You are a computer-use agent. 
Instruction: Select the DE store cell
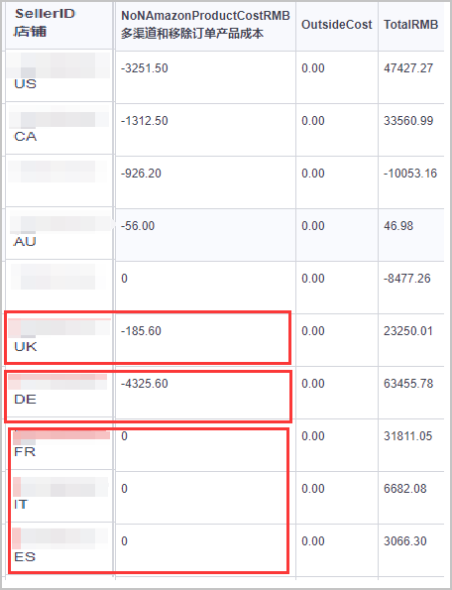58,392
